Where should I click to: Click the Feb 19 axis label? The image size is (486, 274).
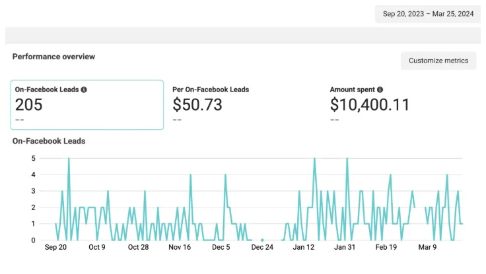click(386, 247)
